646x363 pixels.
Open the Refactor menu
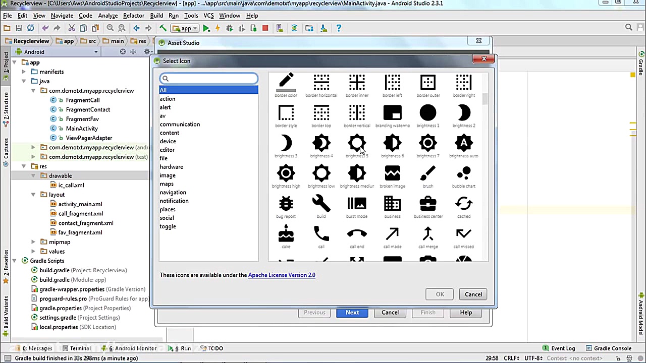click(134, 16)
